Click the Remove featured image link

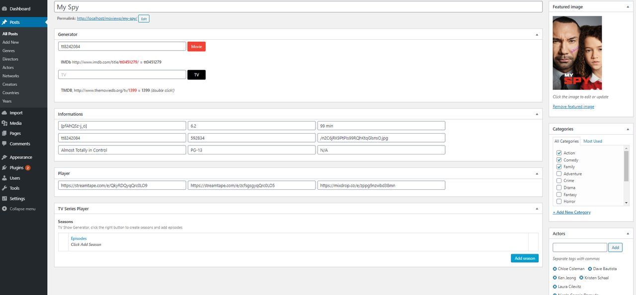tap(573, 107)
